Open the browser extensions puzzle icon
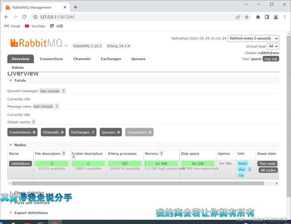This screenshot has width=291, height=224. pos(258,17)
